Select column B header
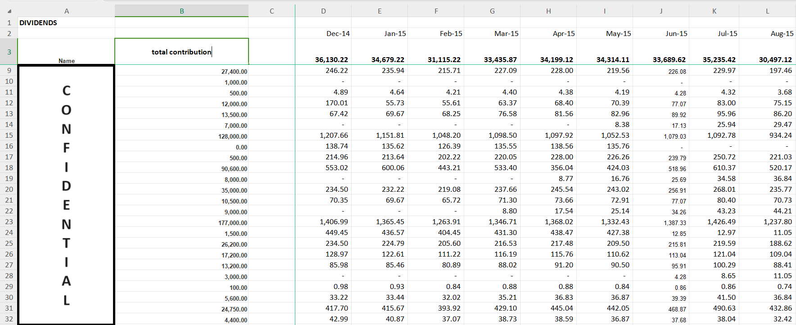This screenshot has height=325, width=796. [x=182, y=11]
